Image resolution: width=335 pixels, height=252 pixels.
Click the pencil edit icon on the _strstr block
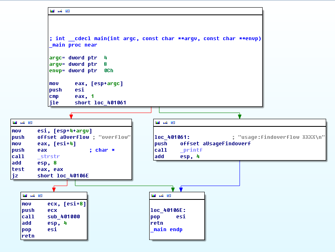click(x=23, y=122)
